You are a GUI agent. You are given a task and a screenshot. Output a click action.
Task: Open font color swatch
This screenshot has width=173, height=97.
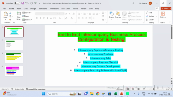[72, 18]
